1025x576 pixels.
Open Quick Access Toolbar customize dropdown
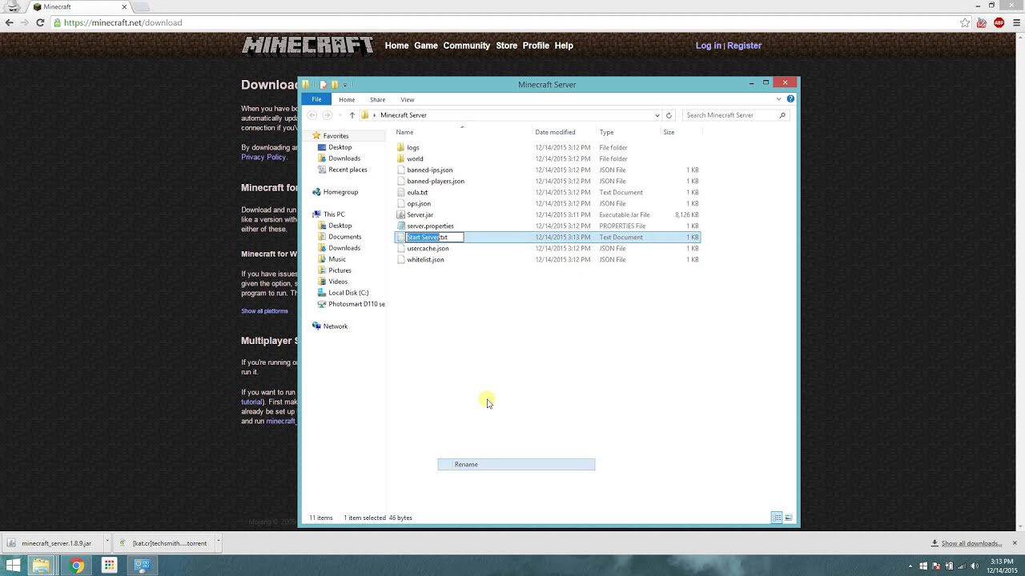point(345,85)
